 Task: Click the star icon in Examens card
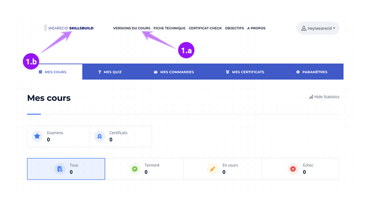37,136
